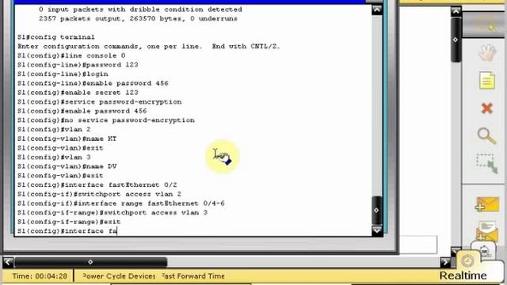Click the 'interface range fastEthernet 0/4-6' line
This screenshot has width=507, height=285.
(x=121, y=203)
